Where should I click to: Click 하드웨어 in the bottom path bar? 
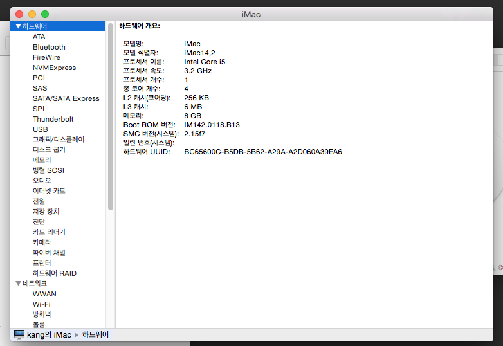[95, 335]
